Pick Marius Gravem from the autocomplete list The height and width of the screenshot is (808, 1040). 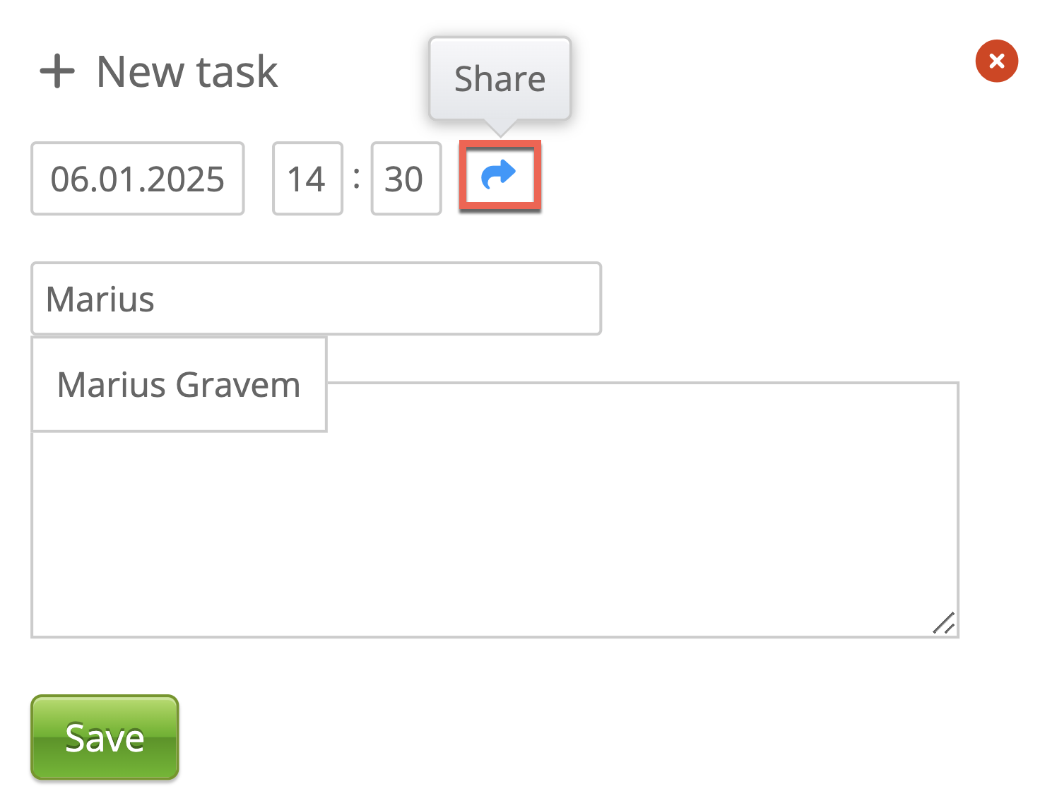tap(179, 385)
